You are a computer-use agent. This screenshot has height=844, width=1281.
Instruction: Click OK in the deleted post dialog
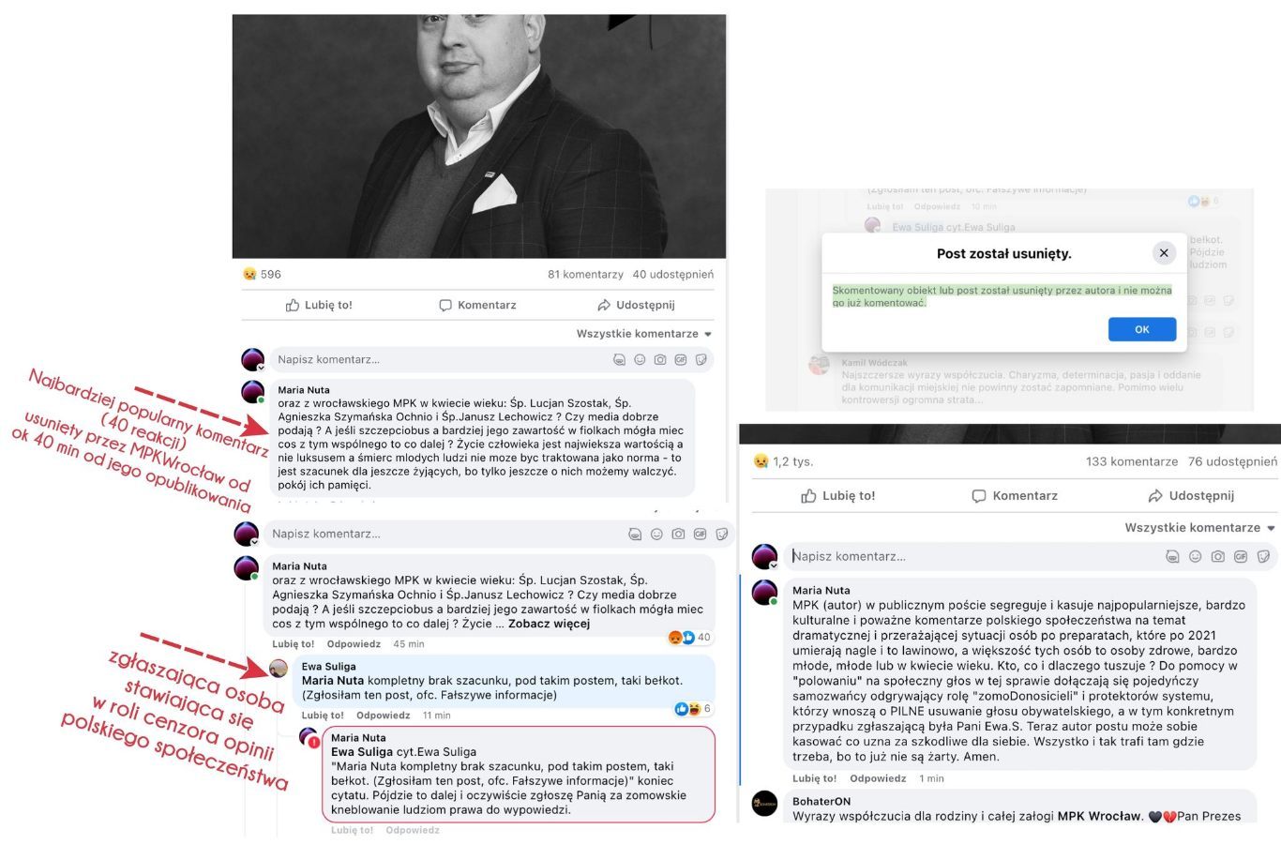pos(1142,329)
